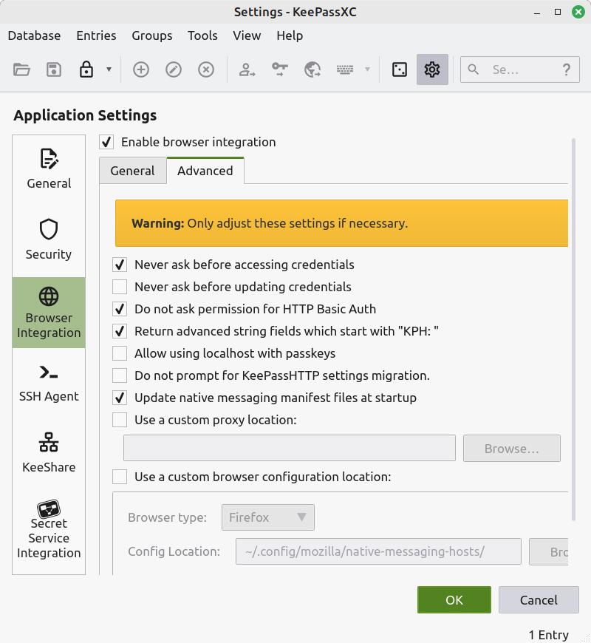
Task: Open the Entries menu
Action: click(96, 35)
